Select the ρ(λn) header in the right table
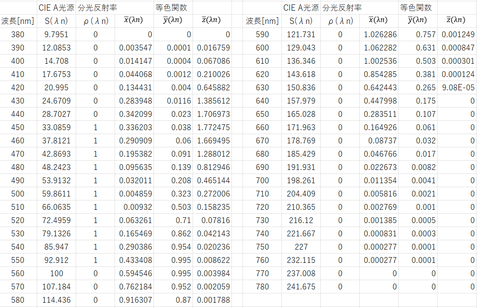The height and width of the screenshot is (308, 477). (340, 21)
